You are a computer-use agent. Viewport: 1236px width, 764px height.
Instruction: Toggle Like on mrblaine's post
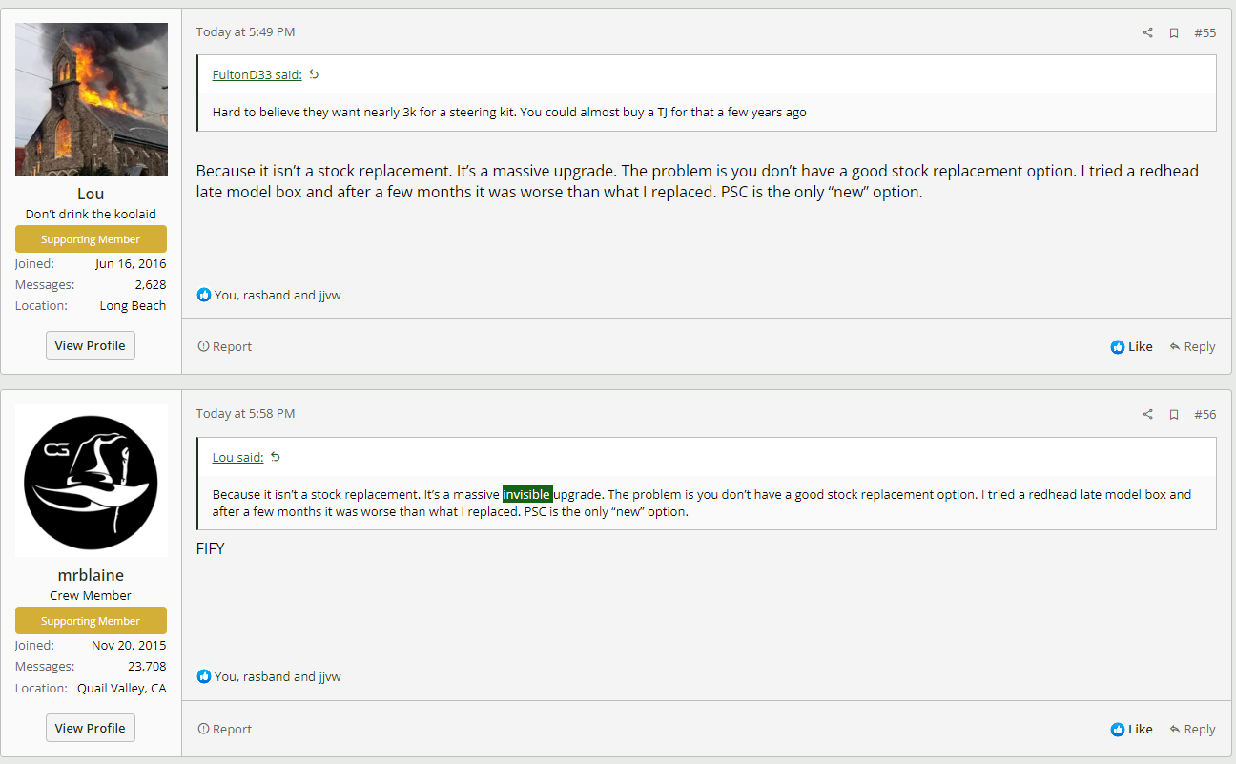(x=1132, y=729)
